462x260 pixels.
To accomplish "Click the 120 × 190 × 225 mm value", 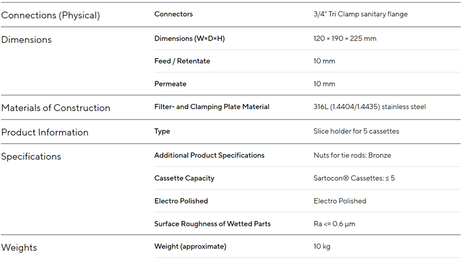I will [x=345, y=39].
